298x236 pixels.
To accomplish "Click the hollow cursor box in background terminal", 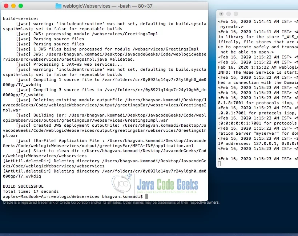I will tap(219, 164).
